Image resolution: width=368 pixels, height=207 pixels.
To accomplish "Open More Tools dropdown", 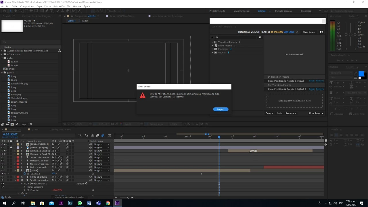I will pyautogui.click(x=316, y=113).
